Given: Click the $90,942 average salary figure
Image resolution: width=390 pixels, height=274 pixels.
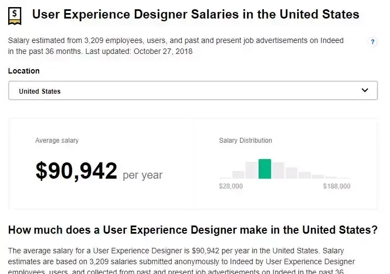Looking at the screenshot, I should click(x=76, y=171).
